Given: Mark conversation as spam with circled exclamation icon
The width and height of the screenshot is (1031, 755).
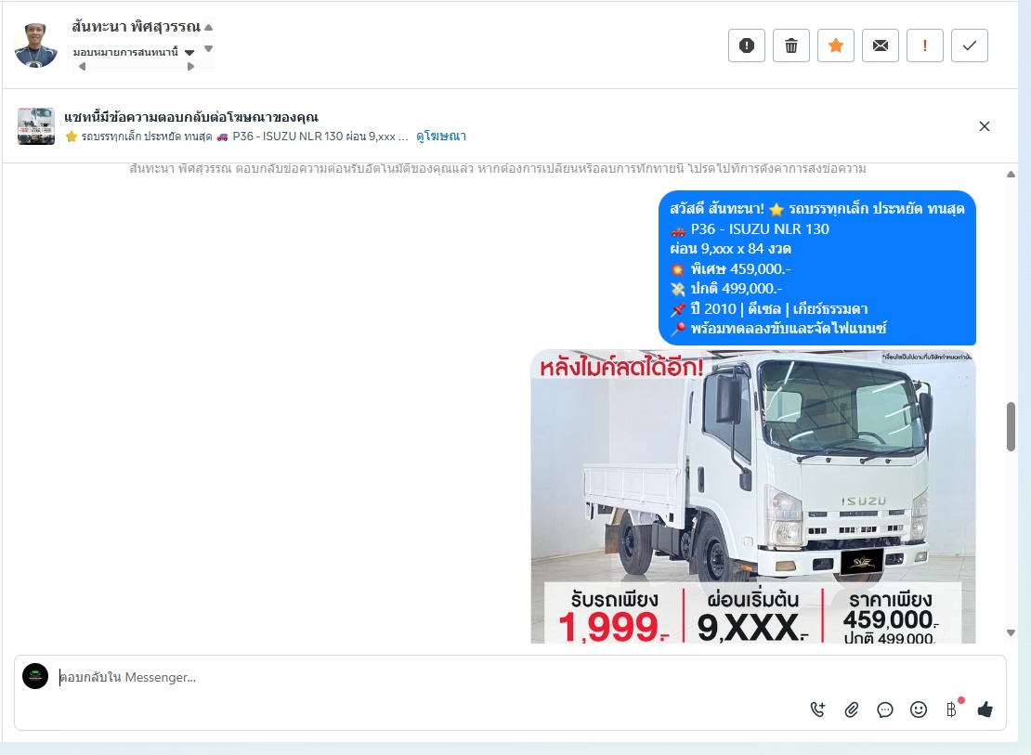Looking at the screenshot, I should coord(746,46).
